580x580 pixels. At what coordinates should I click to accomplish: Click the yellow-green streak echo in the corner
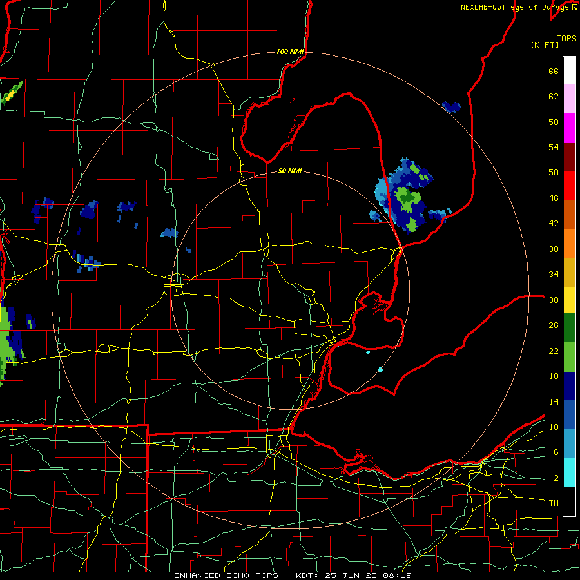(12, 92)
